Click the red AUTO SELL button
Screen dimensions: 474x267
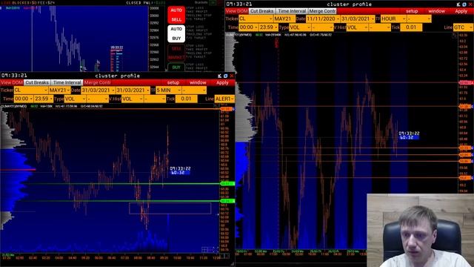click(x=176, y=15)
